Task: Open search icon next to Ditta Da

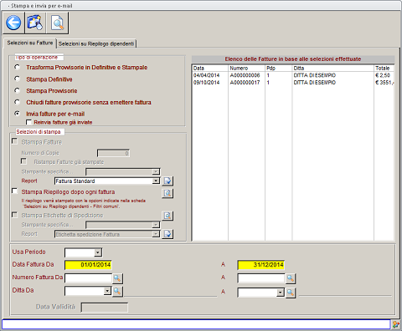Action: (x=117, y=292)
